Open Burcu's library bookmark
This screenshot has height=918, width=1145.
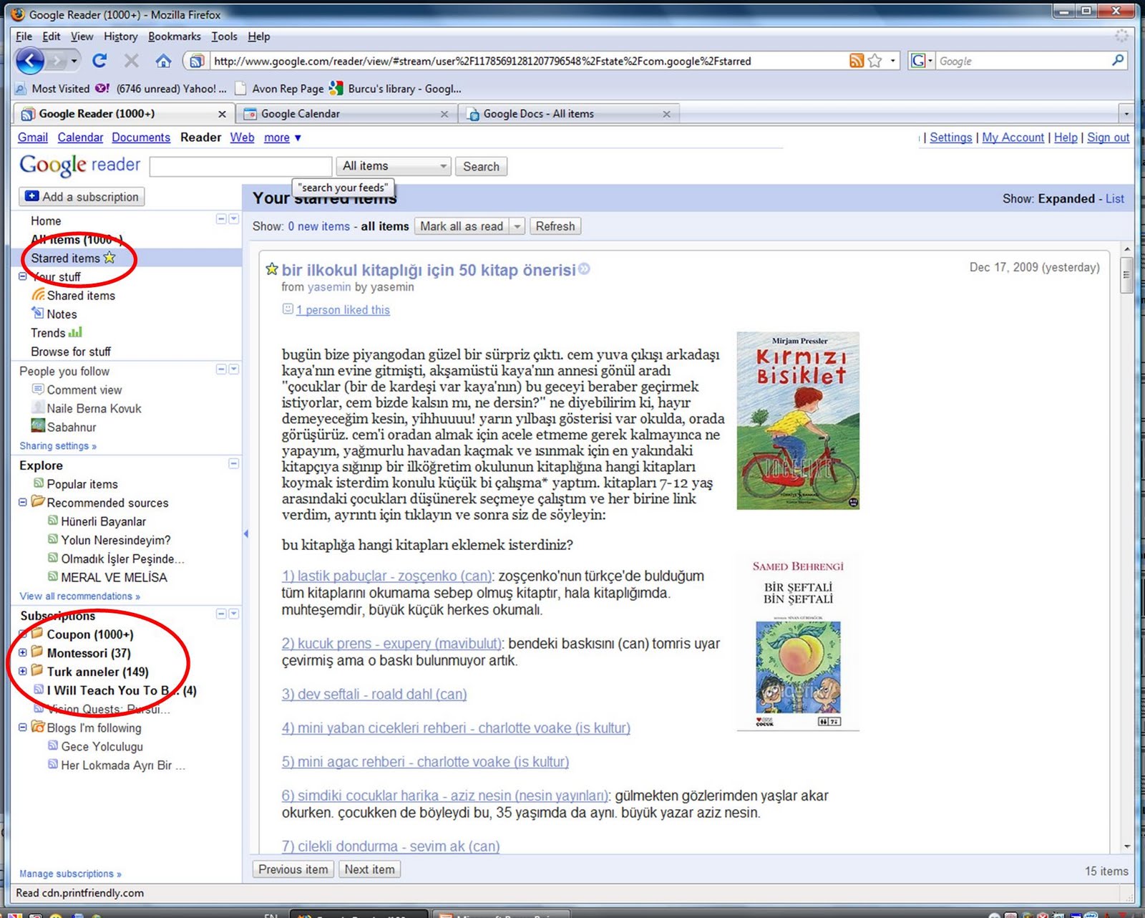(395, 89)
